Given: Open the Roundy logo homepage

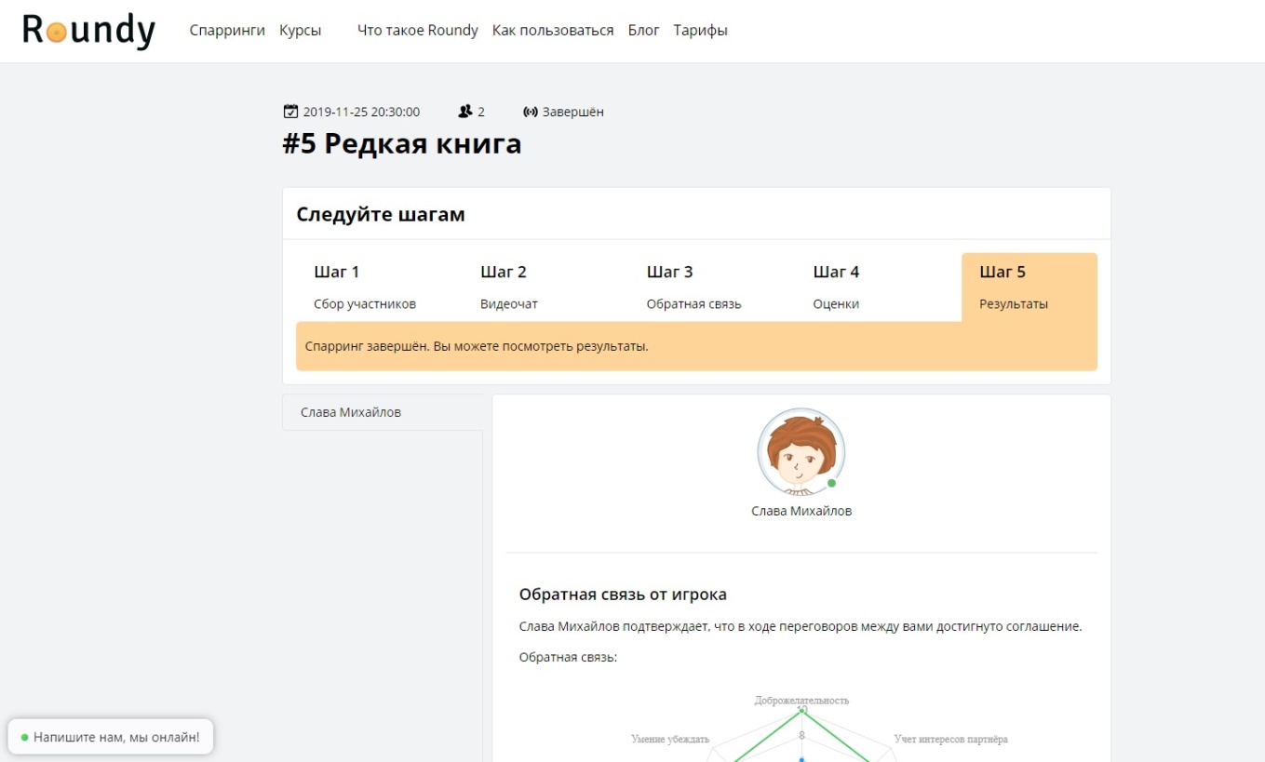Looking at the screenshot, I should coord(88,31).
